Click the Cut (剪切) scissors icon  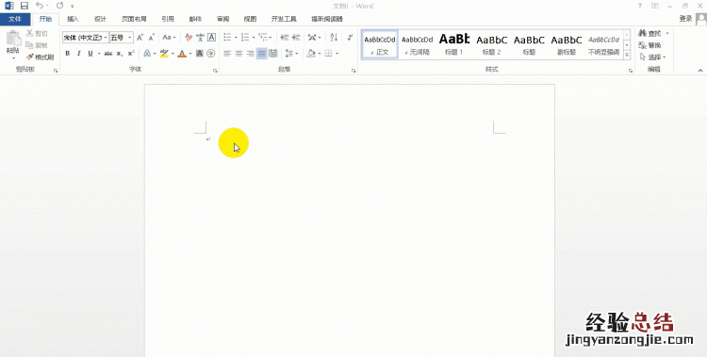(x=29, y=33)
